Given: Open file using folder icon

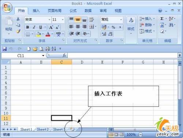Looking at the screenshot, I should click(35, 49).
